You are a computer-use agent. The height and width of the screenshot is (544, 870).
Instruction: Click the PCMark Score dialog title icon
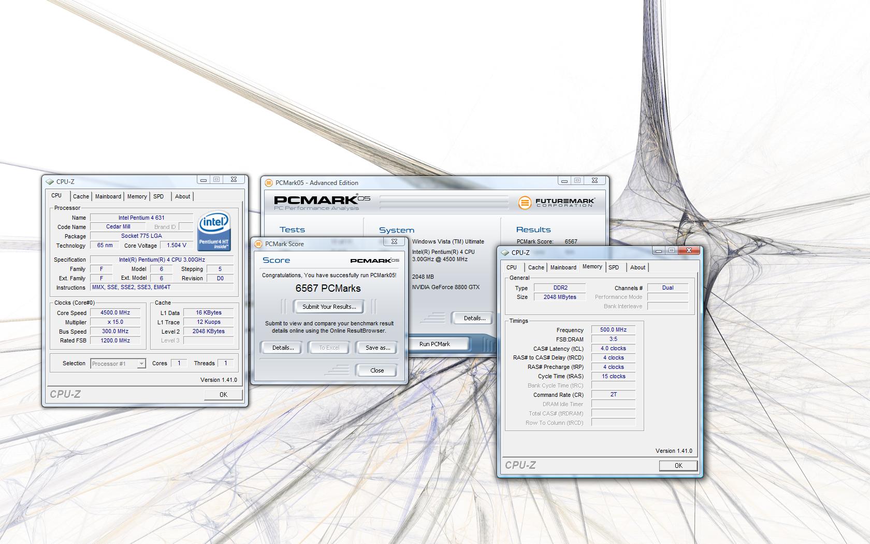[258, 244]
